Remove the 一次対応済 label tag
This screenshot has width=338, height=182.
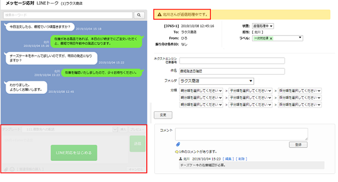(271, 38)
